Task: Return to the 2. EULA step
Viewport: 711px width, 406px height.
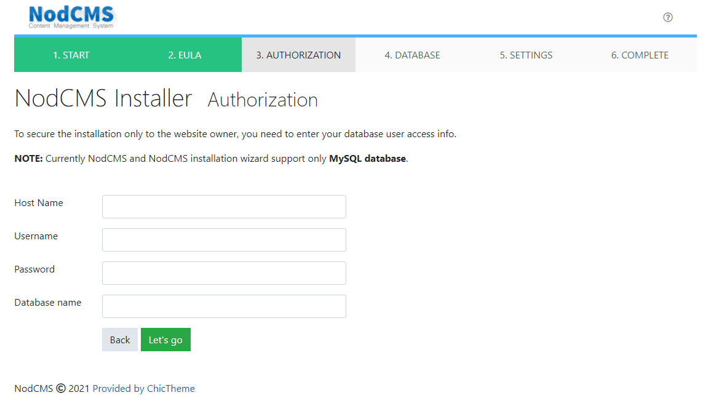Action: 185,55
